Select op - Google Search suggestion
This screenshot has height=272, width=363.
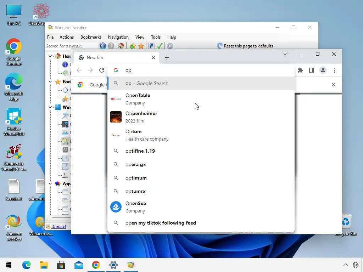click(201, 84)
